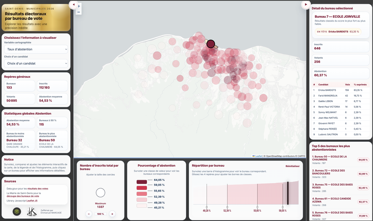Click the 49,28 % histogram threshold handle
The height and width of the screenshot is (221, 373).
[x=207, y=206]
